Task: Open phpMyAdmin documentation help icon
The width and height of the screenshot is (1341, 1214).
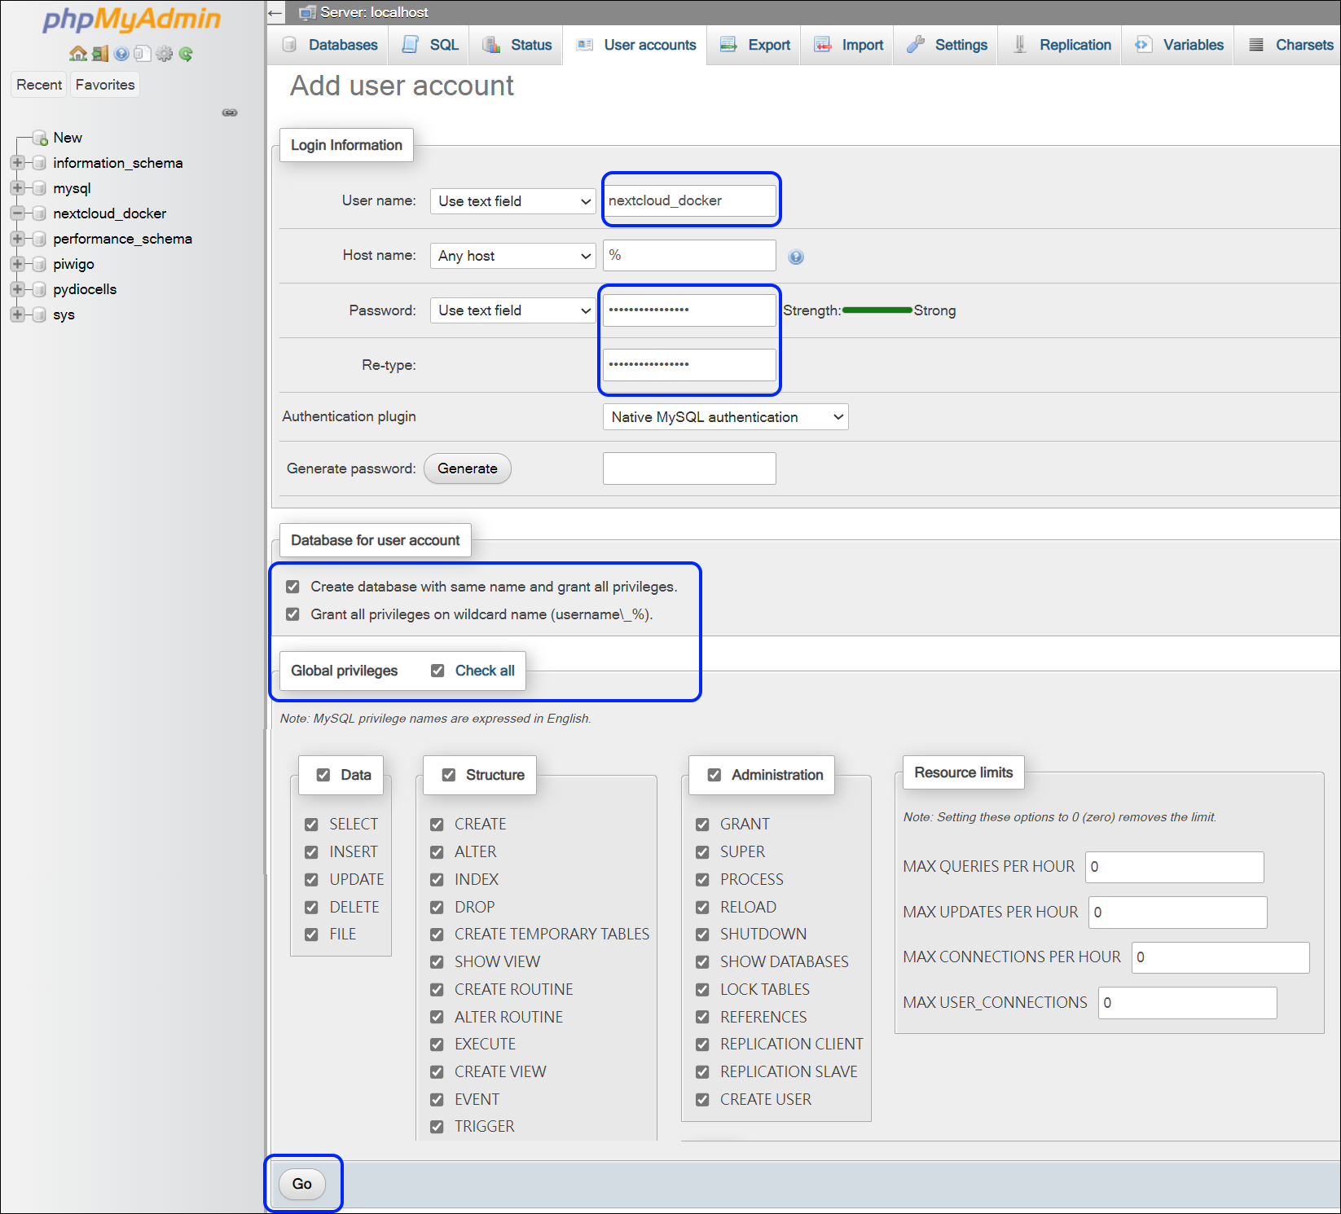Action: [x=121, y=54]
